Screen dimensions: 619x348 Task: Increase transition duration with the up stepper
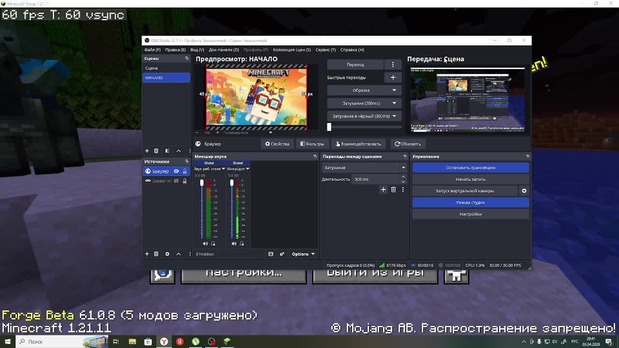click(403, 177)
